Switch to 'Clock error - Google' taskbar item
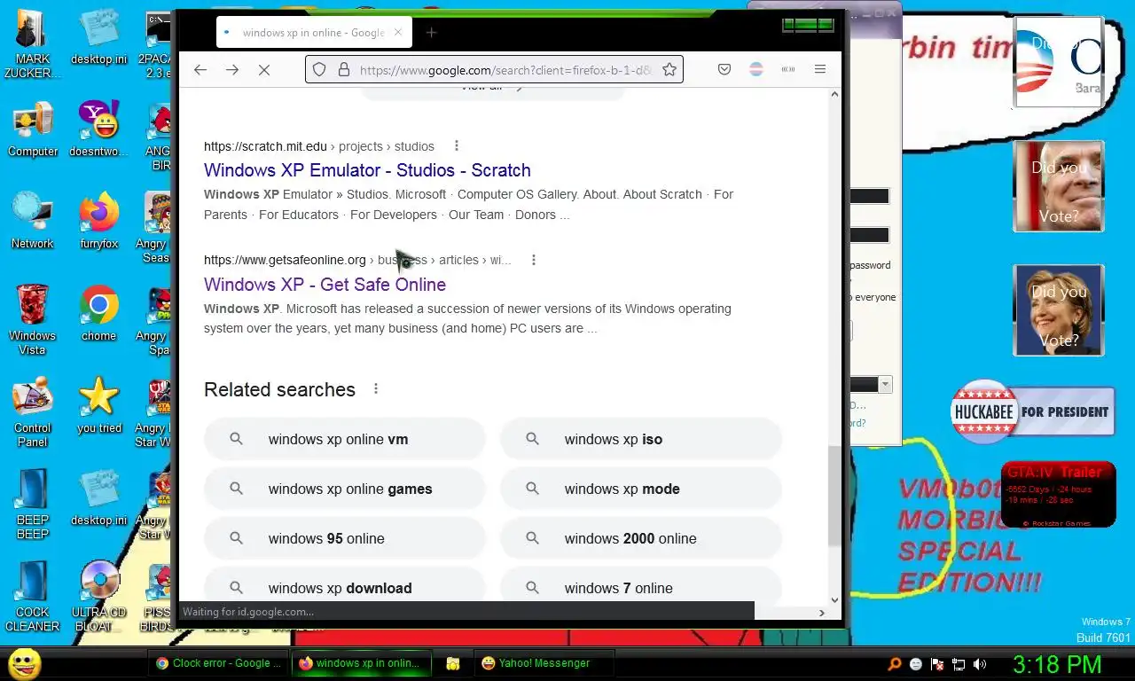Screen dimensions: 1135x681 tap(218, 663)
